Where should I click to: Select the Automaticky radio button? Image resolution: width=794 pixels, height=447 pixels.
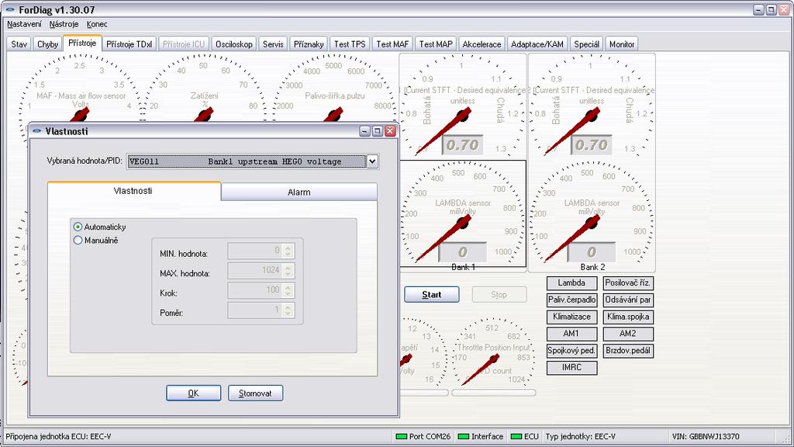coord(78,227)
